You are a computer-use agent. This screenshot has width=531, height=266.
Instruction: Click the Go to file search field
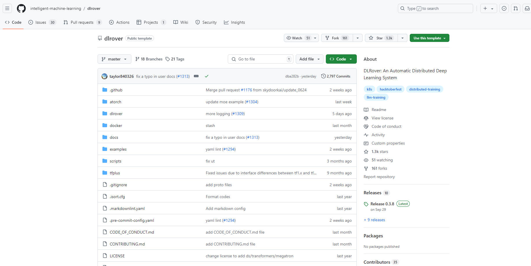click(x=260, y=59)
